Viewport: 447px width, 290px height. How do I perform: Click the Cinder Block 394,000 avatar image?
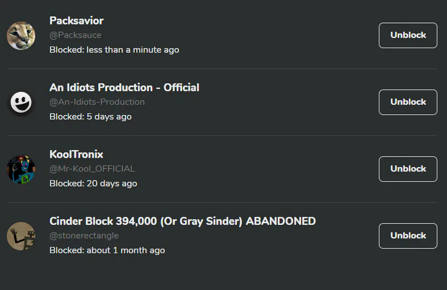tap(21, 236)
